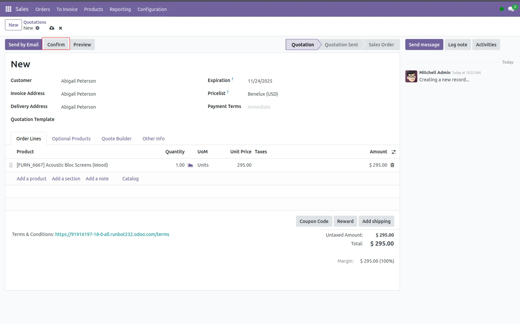Confirm the quotation
520x324 pixels.
point(56,45)
